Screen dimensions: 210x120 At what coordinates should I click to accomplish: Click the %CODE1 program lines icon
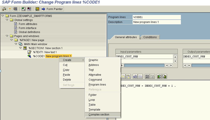click(29, 56)
